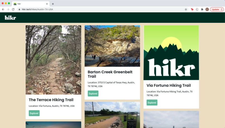
Task: Close the hikr tab
Action: pyautogui.click(x=47, y=4)
